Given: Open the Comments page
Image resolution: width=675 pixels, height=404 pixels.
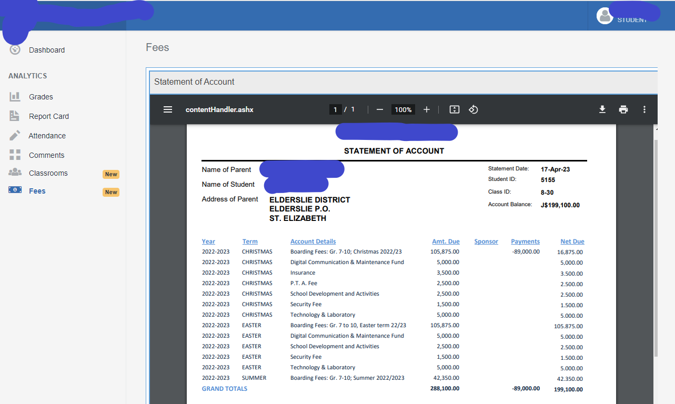Looking at the screenshot, I should (x=46, y=155).
